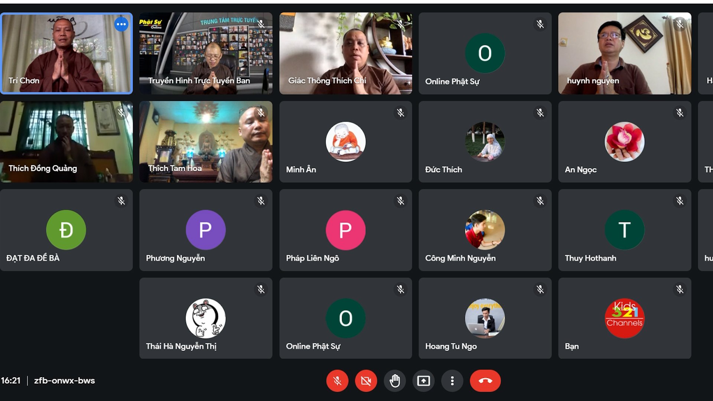This screenshot has height=401, width=713.
Task: Click muted mic icon on Minh Ân tile
Action: coord(400,113)
